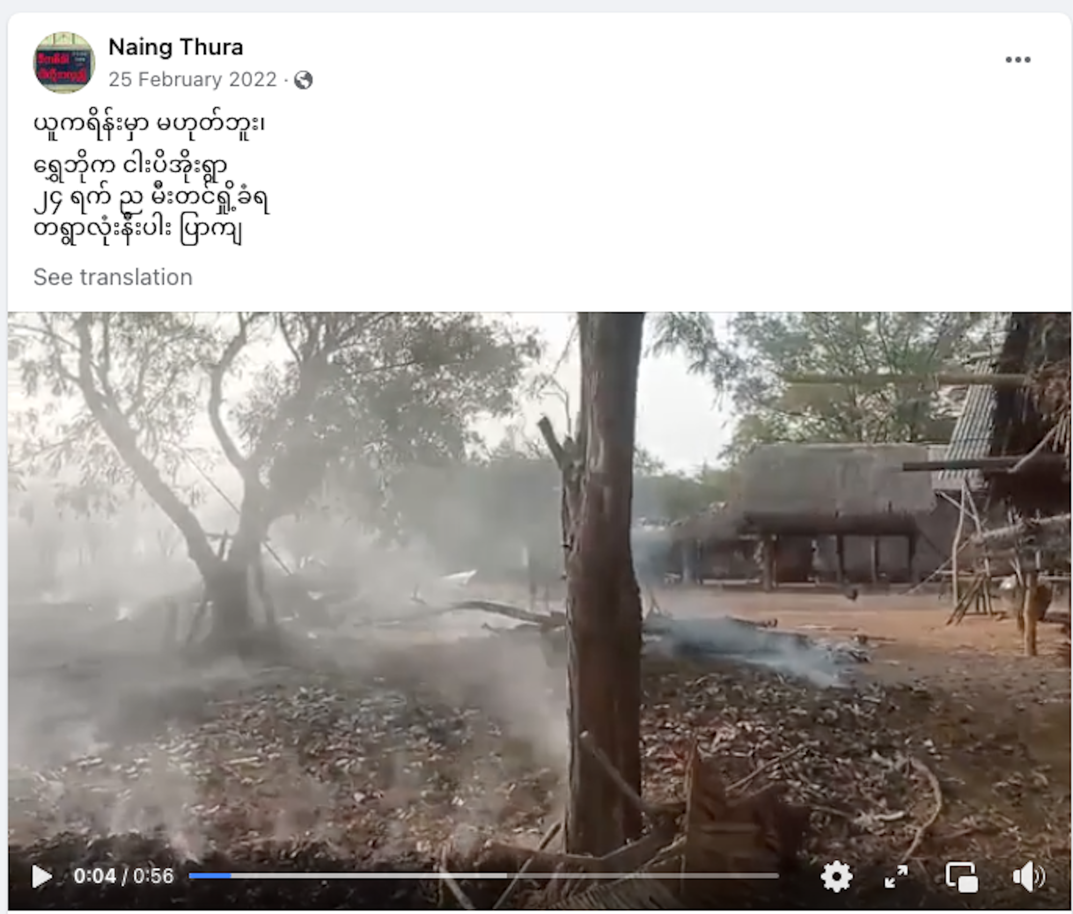Open Naing Thura profile name link

point(176,47)
